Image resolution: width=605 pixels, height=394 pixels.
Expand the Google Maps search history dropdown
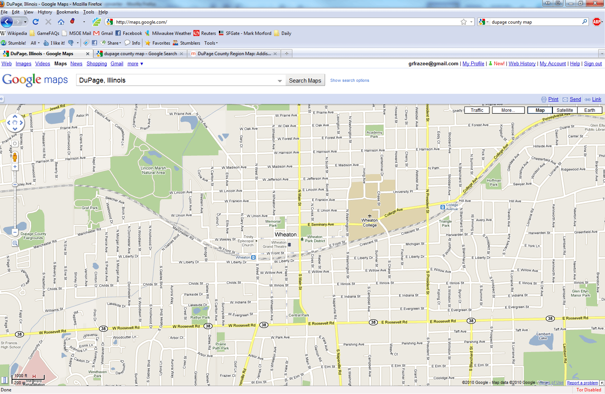click(280, 81)
